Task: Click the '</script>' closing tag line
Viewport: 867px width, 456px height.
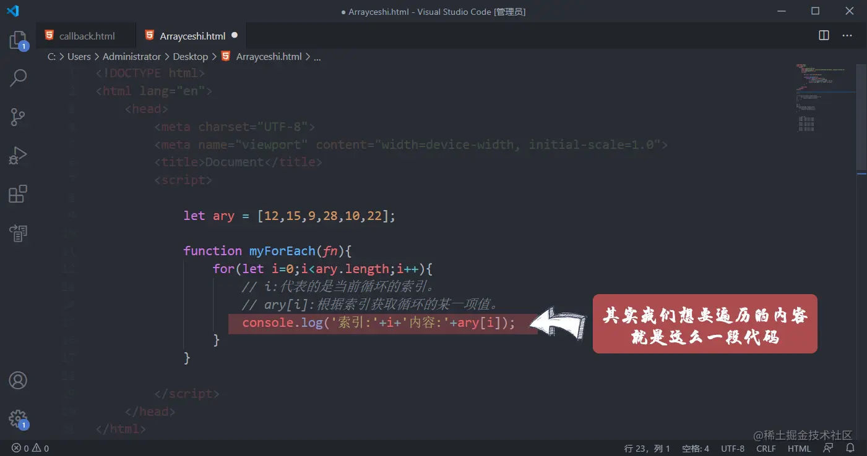Action: pyautogui.click(x=187, y=394)
